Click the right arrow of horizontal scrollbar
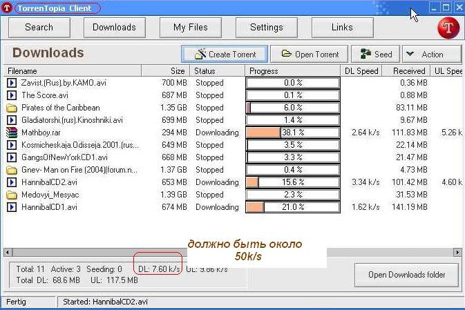465x310 pixels. coord(457,252)
